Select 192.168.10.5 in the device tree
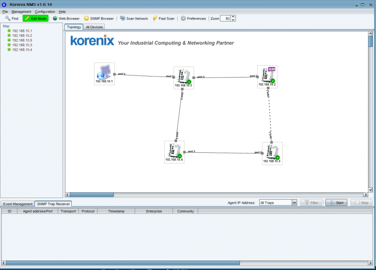Screen dimensions: 376x270 point(22,40)
